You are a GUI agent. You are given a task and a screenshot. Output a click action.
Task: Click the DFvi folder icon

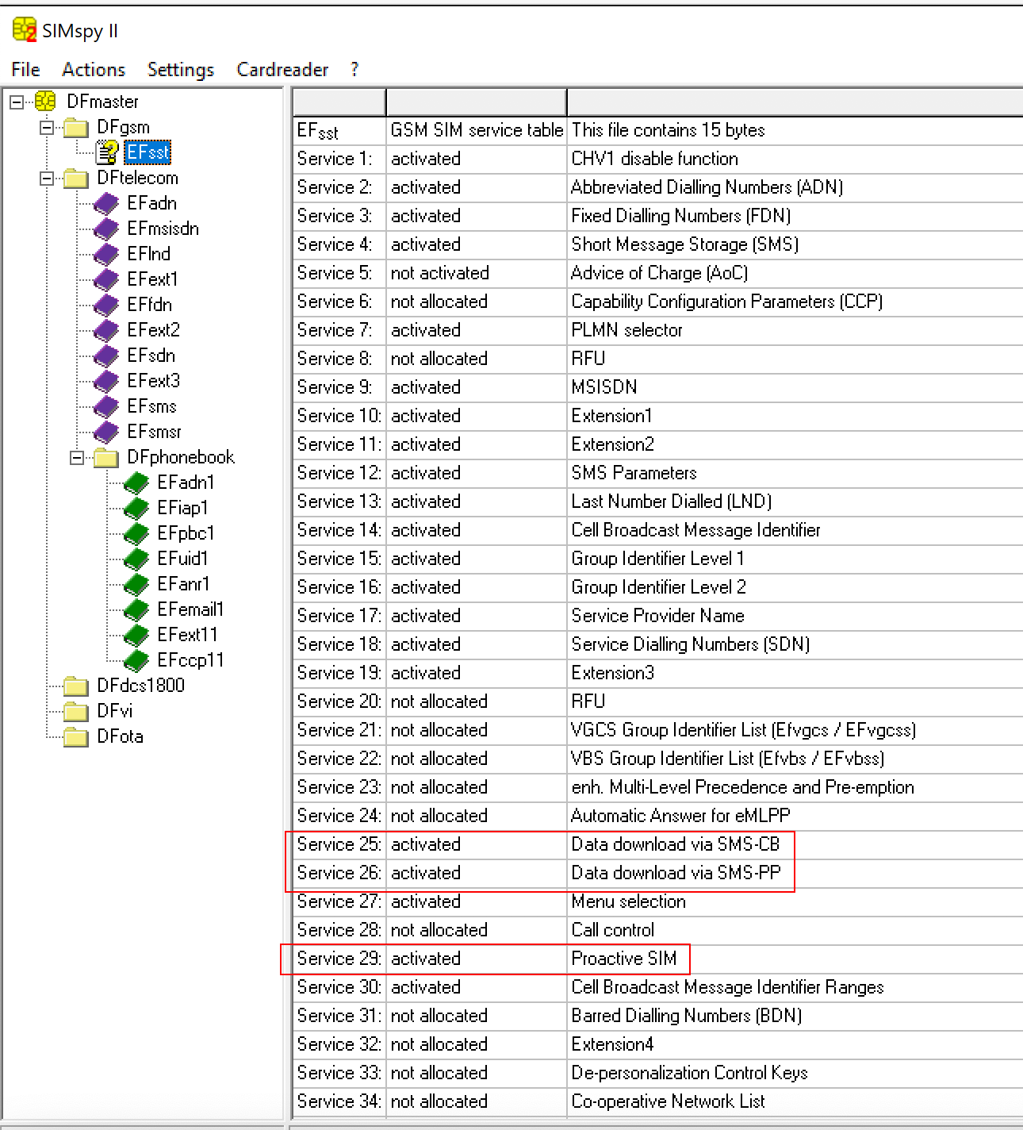coord(76,711)
